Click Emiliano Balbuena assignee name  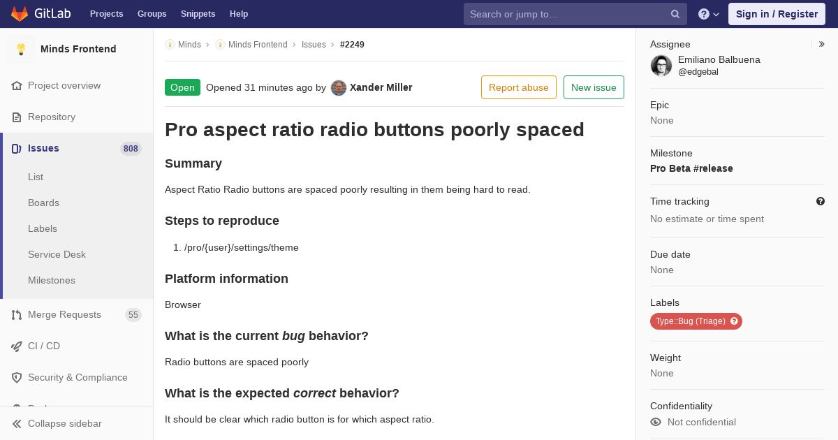pyautogui.click(x=719, y=60)
